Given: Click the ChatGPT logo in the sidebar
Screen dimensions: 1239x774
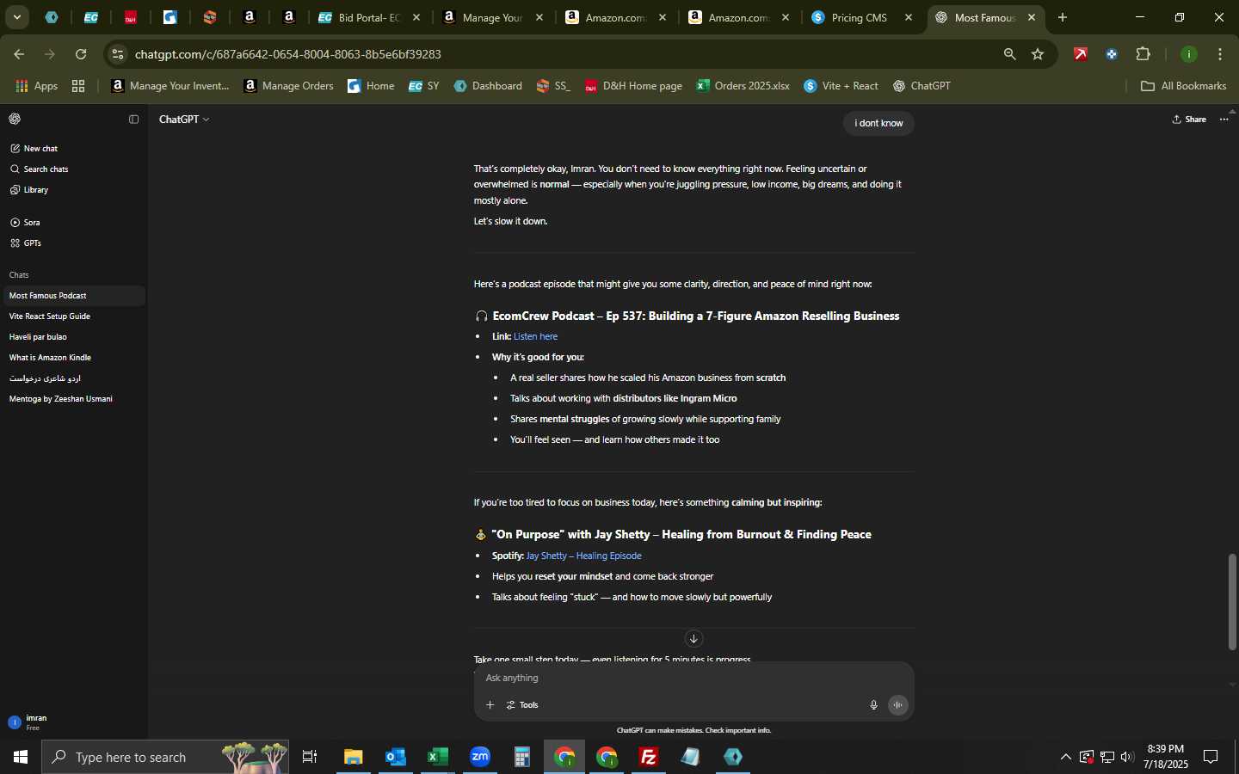Looking at the screenshot, I should pyautogui.click(x=15, y=119).
